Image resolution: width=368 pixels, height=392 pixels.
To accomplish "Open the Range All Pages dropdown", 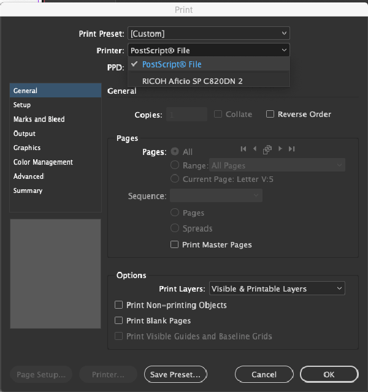I will [x=277, y=165].
